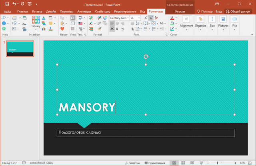Switch to the Анимация tab
The height and width of the screenshot is (166, 256).
84,12
